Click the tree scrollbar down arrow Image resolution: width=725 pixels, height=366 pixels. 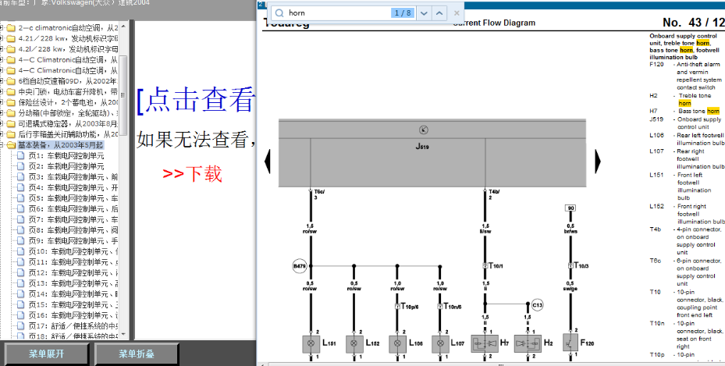pyautogui.click(x=124, y=334)
